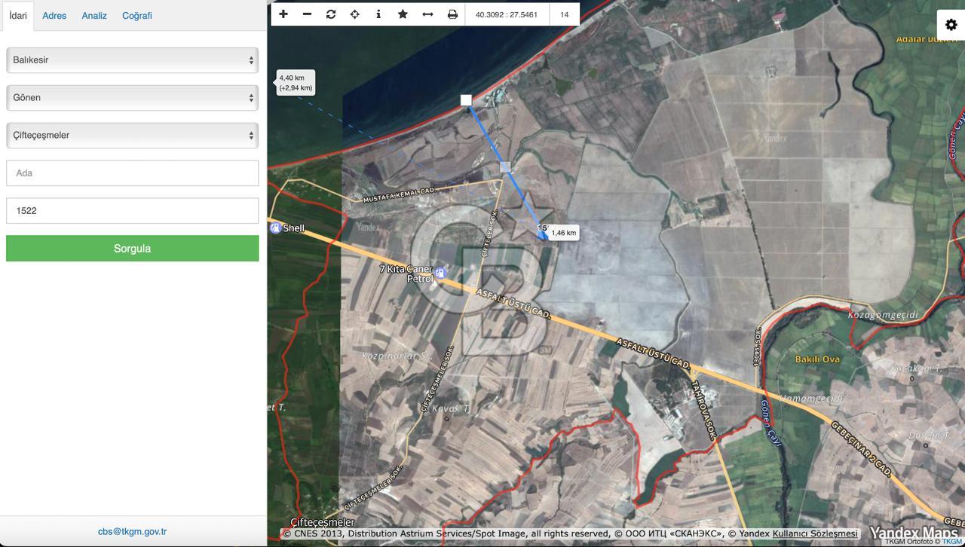Click the crosshair locate icon
This screenshot has height=547, width=965.
point(354,14)
